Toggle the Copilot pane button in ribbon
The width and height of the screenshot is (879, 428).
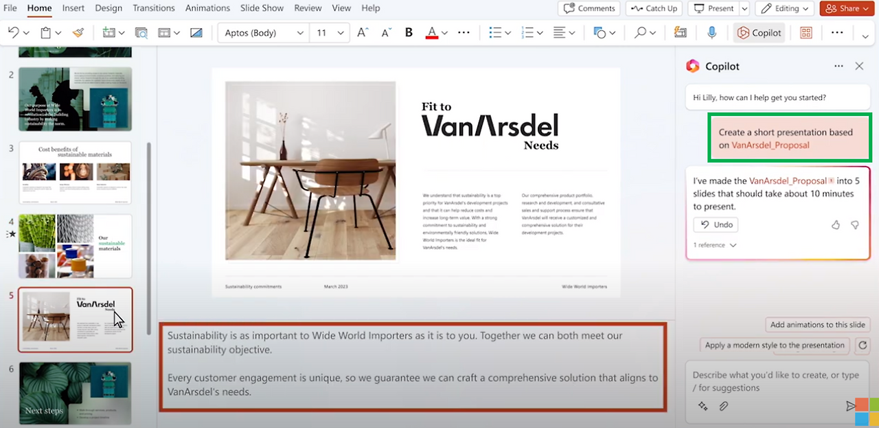[x=760, y=32]
